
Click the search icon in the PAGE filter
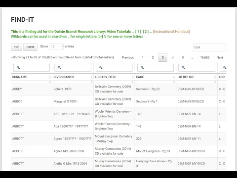click(x=142, y=68)
